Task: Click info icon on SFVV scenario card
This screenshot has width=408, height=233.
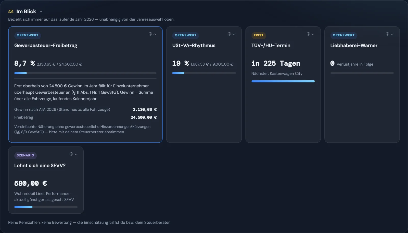Action: tap(71, 154)
